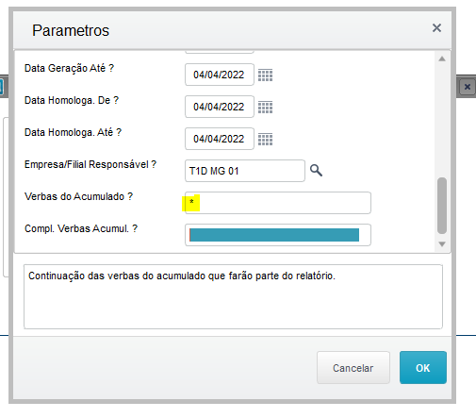Screen dimensions: 476x418
Task: Focus the Empresa/Filial Responsável field
Action: pos(245,171)
